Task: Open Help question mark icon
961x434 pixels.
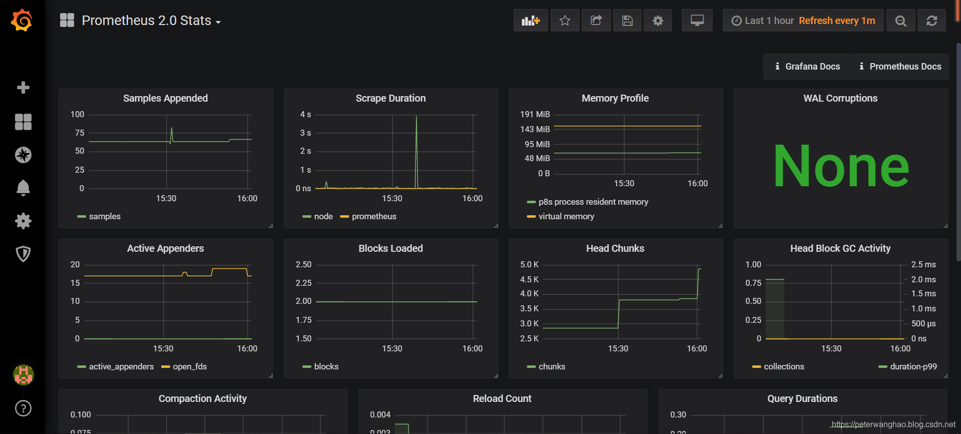Action: (23, 408)
